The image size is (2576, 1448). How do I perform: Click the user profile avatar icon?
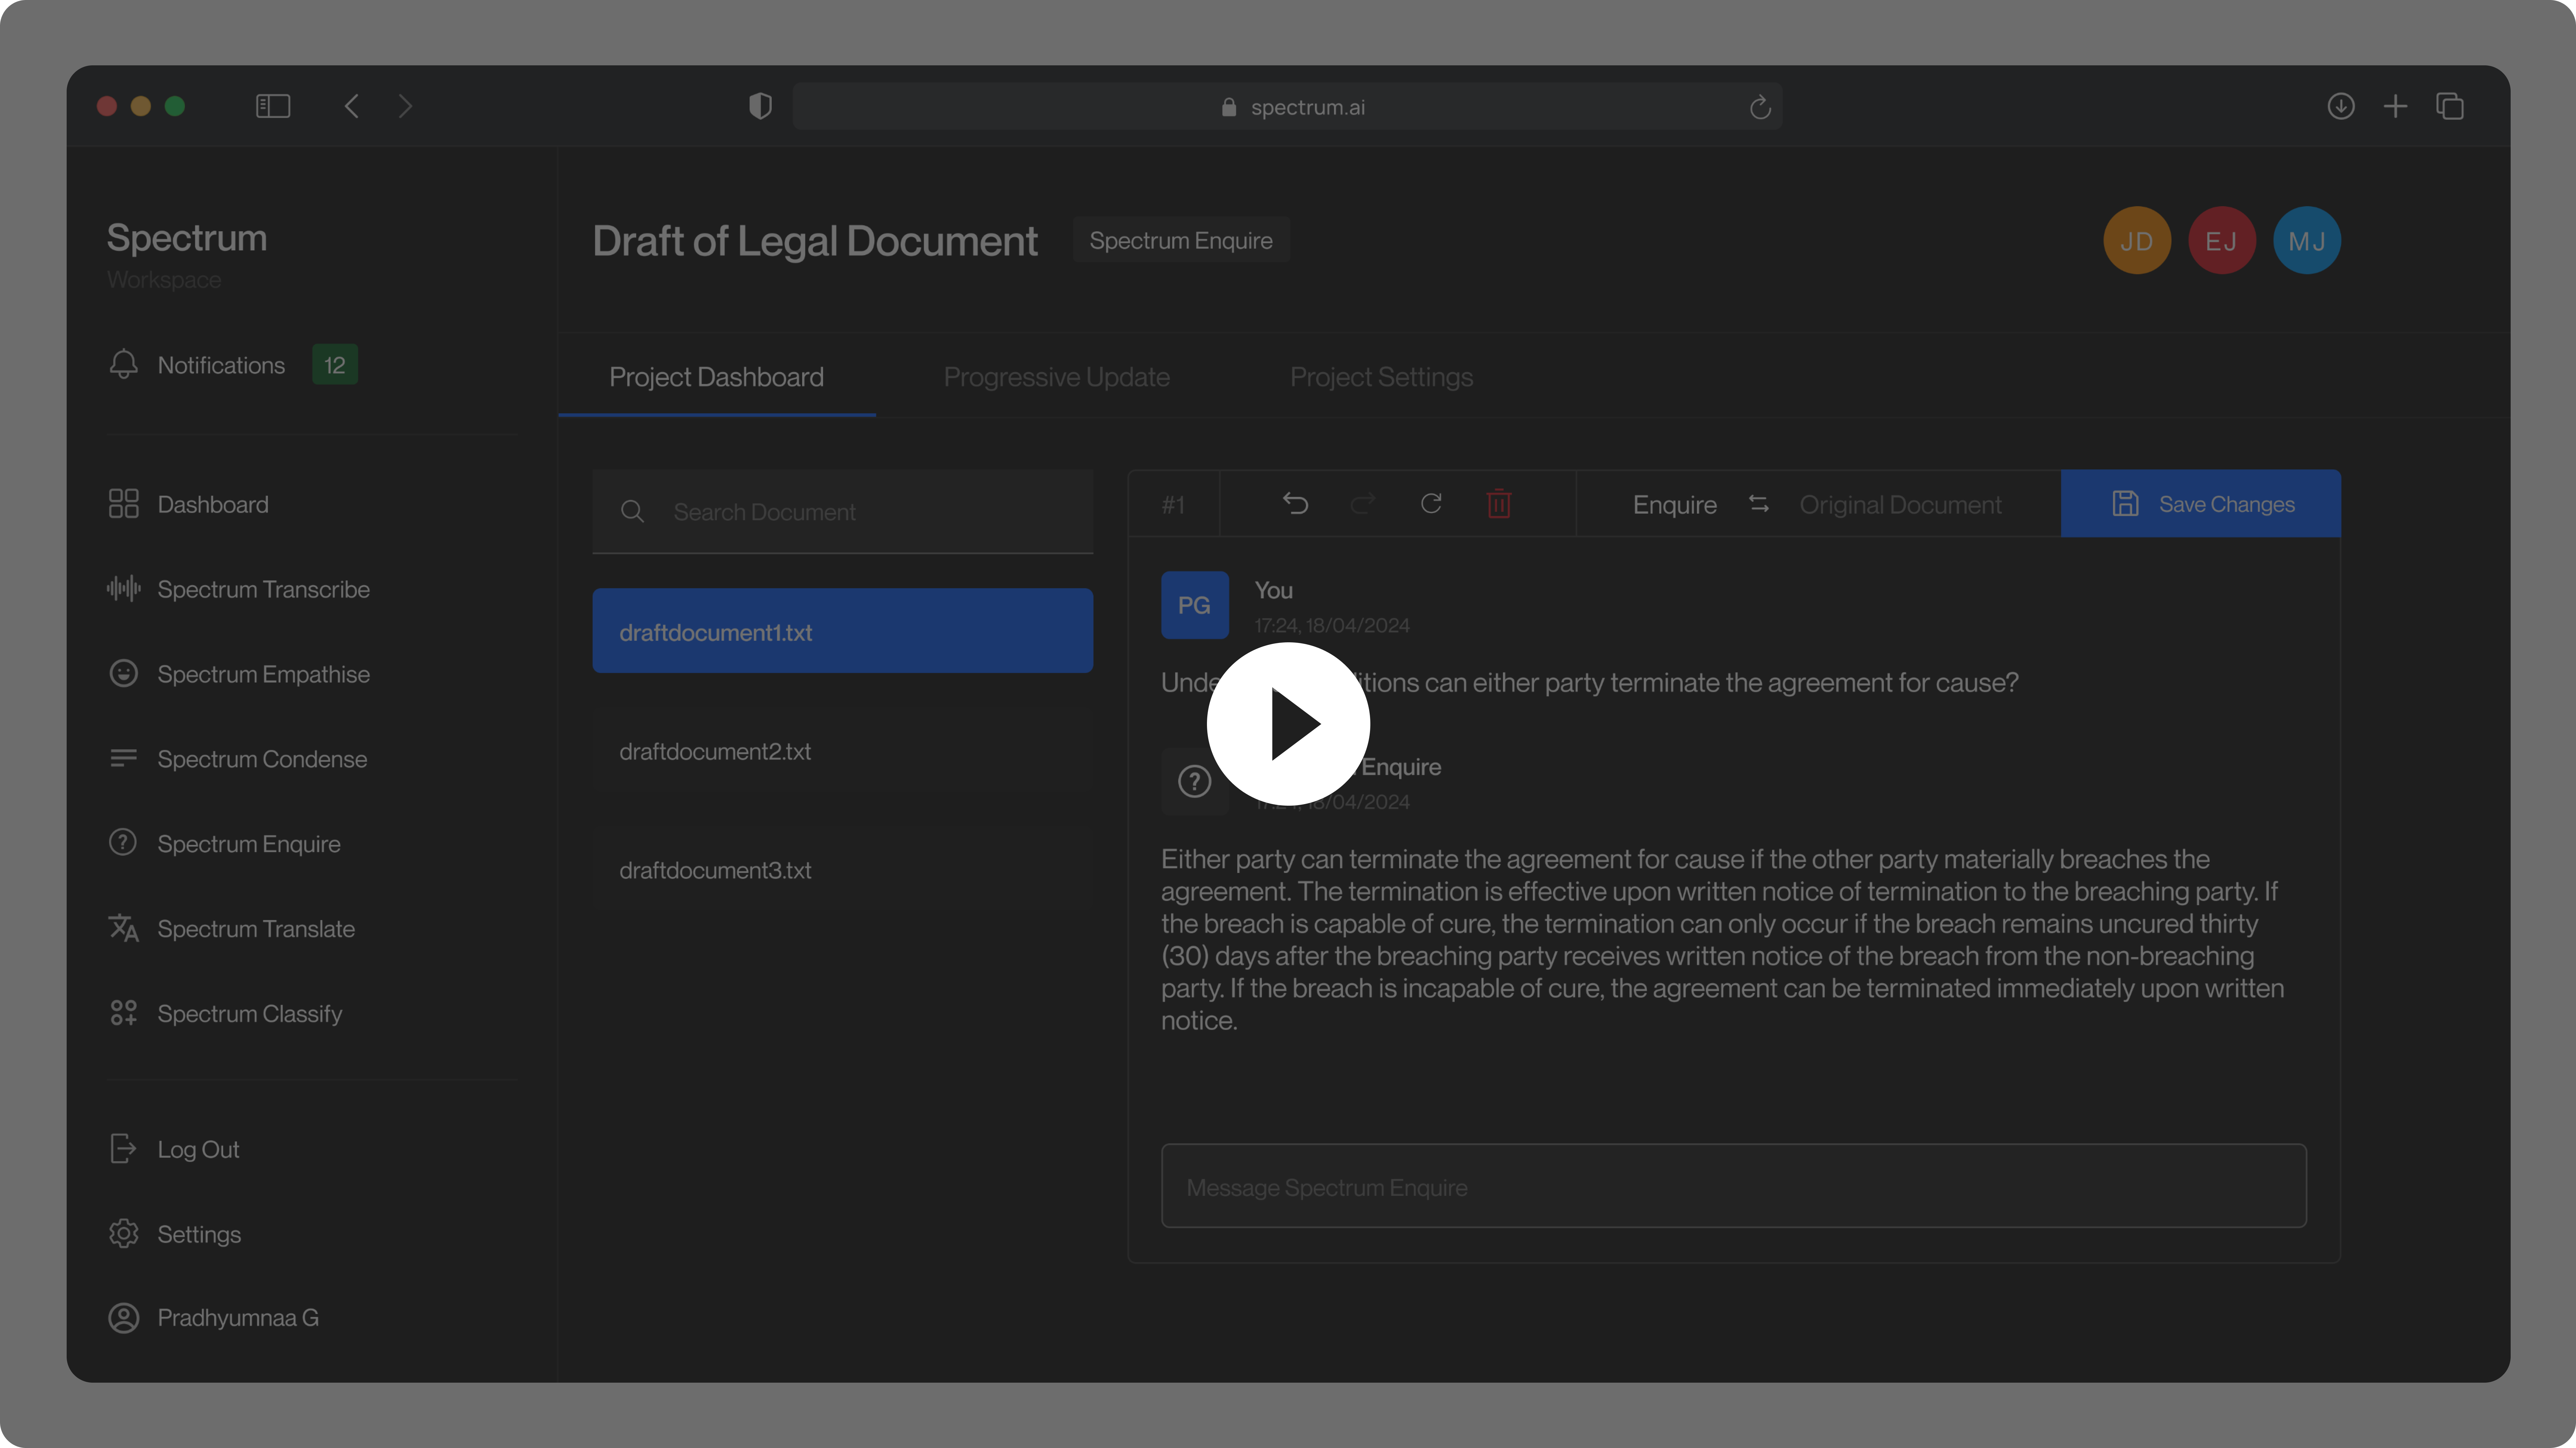pyautogui.click(x=124, y=1318)
